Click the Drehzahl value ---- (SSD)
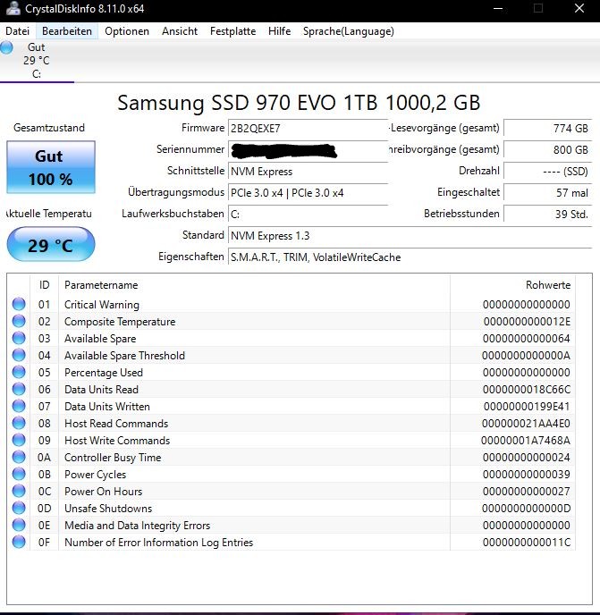 [547, 172]
